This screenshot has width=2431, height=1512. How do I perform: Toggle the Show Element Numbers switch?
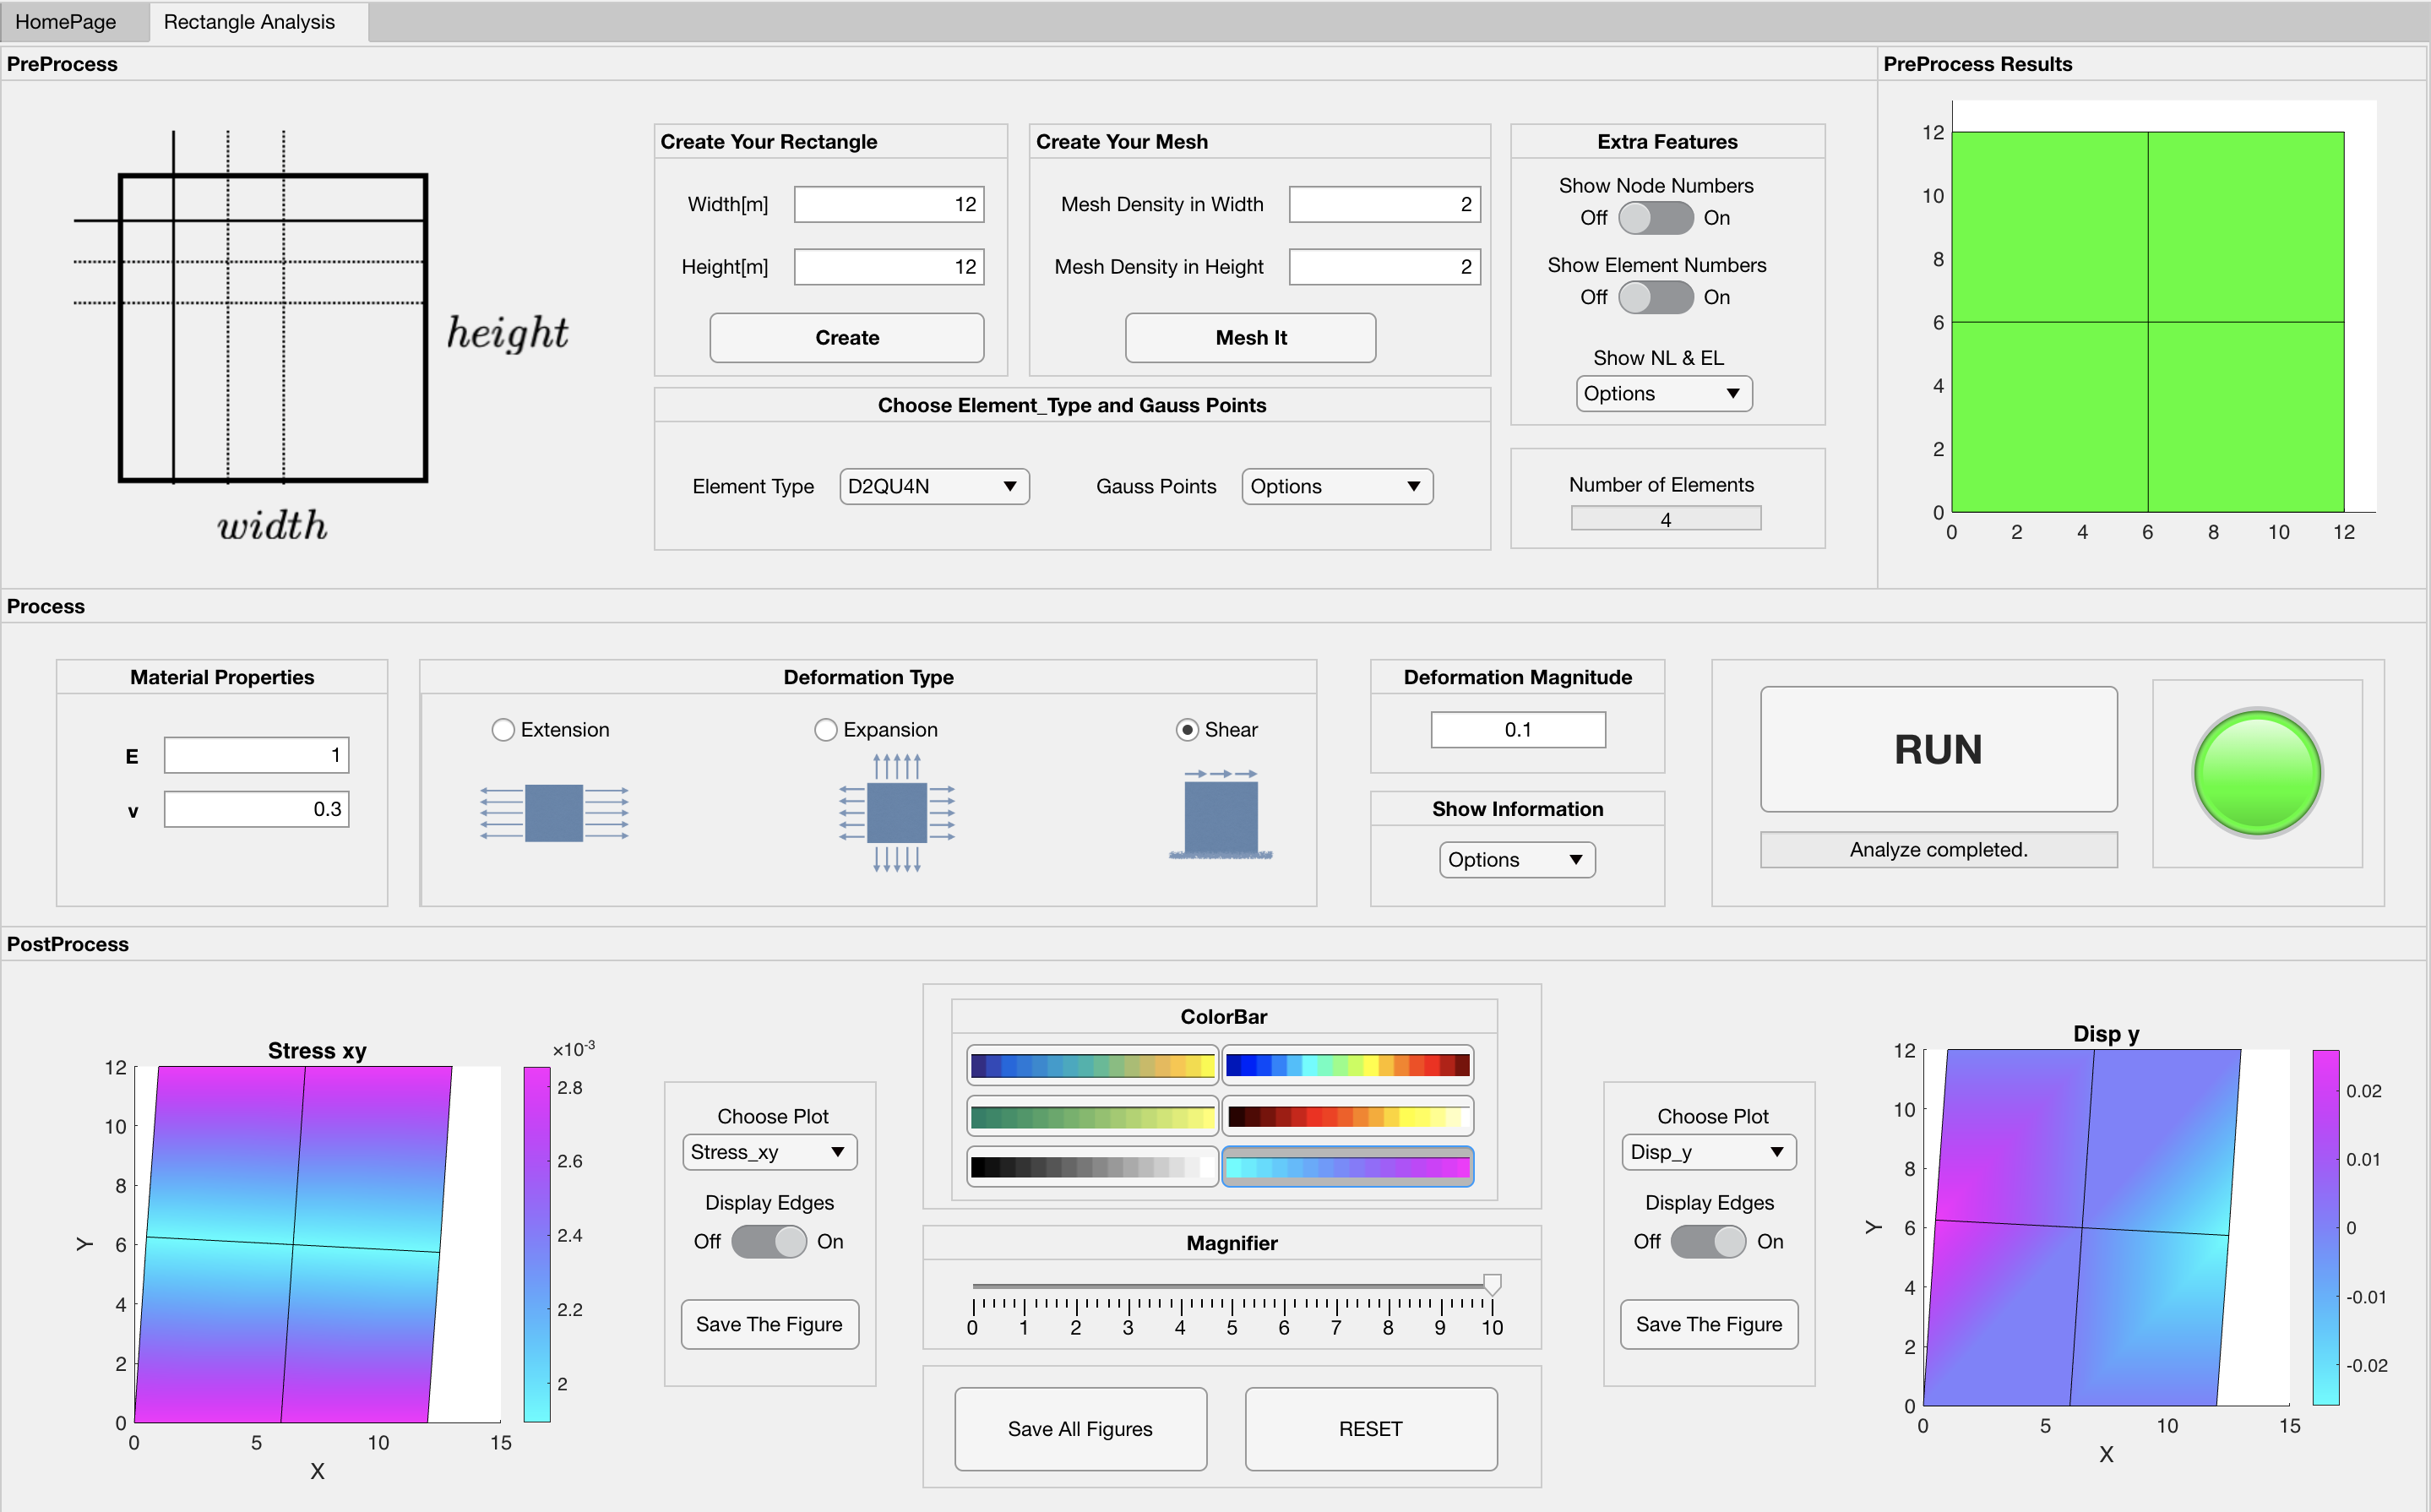click(x=1655, y=297)
